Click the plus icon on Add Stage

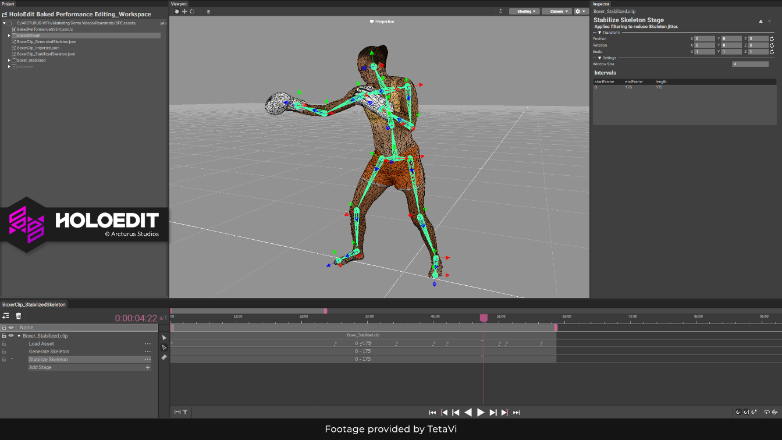pos(148,367)
